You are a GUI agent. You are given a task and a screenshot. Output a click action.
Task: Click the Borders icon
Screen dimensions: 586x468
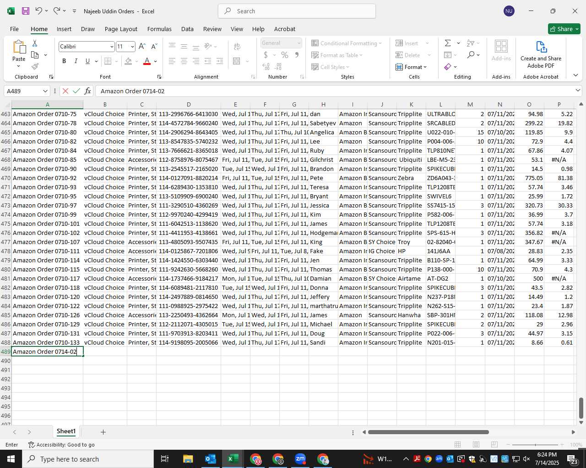108,61
